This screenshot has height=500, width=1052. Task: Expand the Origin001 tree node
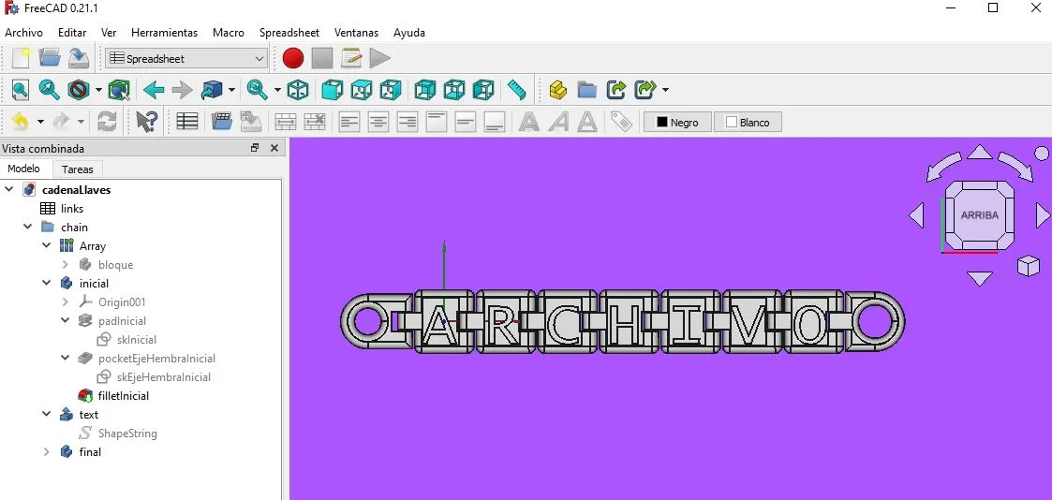coord(65,302)
